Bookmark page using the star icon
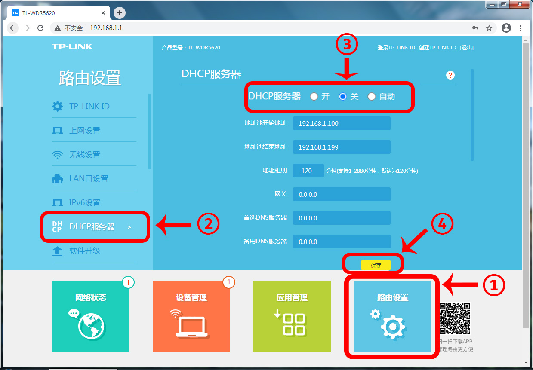 489,28
